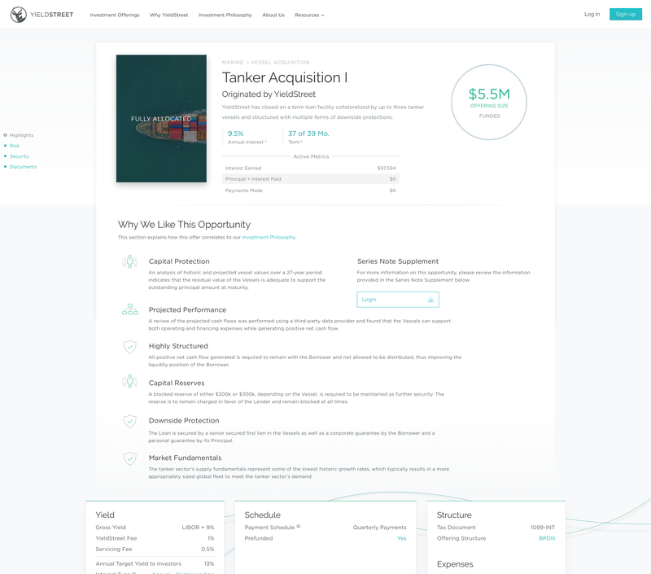The width and height of the screenshot is (651, 574).
Task: Click Login to download Series Note Supplement
Action: tap(398, 300)
